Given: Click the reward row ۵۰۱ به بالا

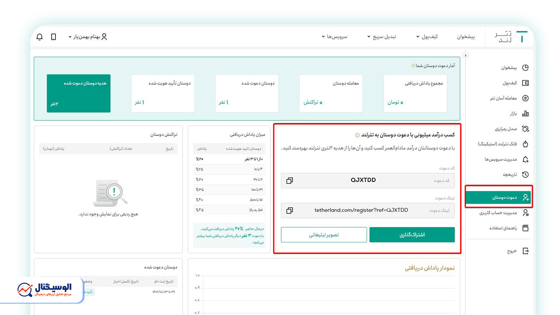Looking at the screenshot, I should pos(229,210).
